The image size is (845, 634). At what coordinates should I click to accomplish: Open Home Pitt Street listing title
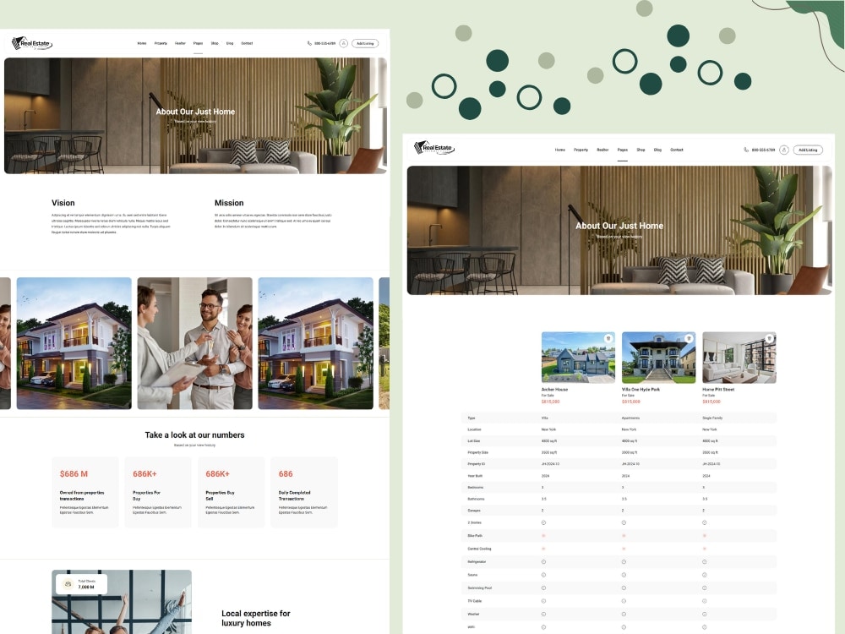(718, 389)
